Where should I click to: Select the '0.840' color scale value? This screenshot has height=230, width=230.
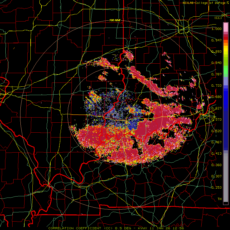click(216, 63)
